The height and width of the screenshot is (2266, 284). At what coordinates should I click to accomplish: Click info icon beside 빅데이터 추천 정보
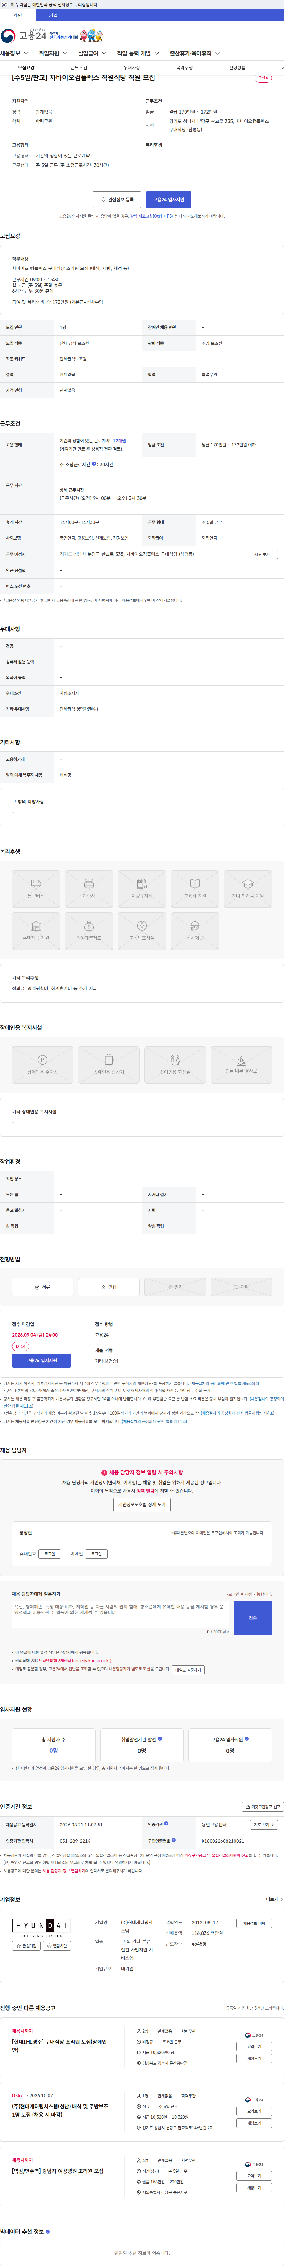pos(47,2231)
